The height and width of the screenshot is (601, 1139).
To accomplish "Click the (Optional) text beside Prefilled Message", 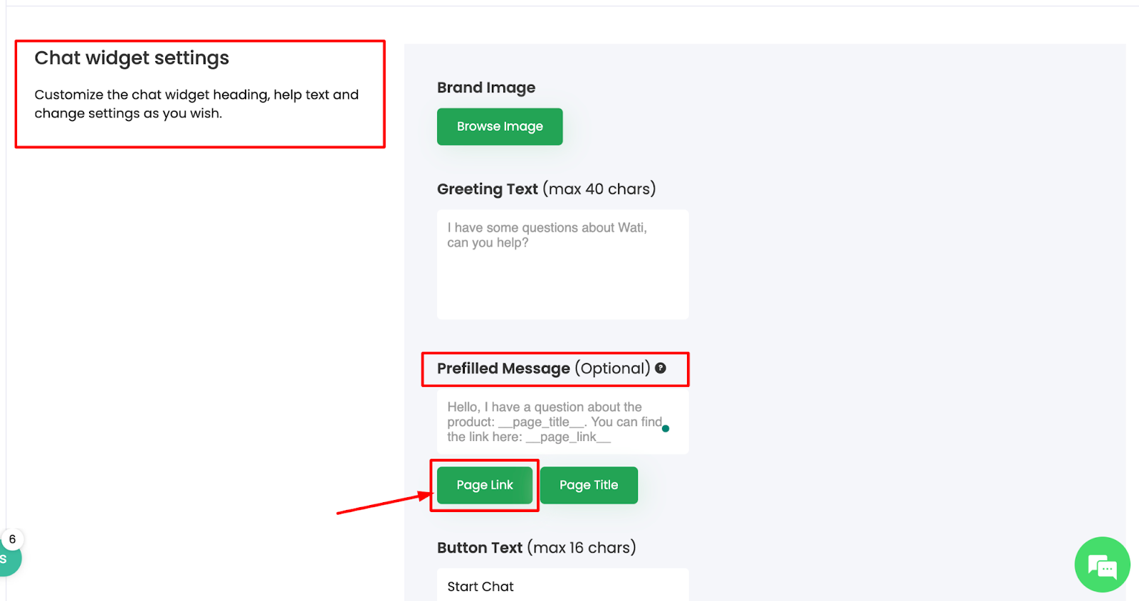I will (x=612, y=368).
